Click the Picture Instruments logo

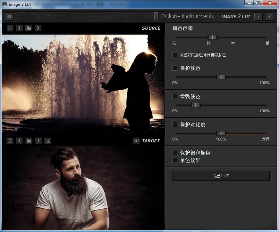coord(192,17)
